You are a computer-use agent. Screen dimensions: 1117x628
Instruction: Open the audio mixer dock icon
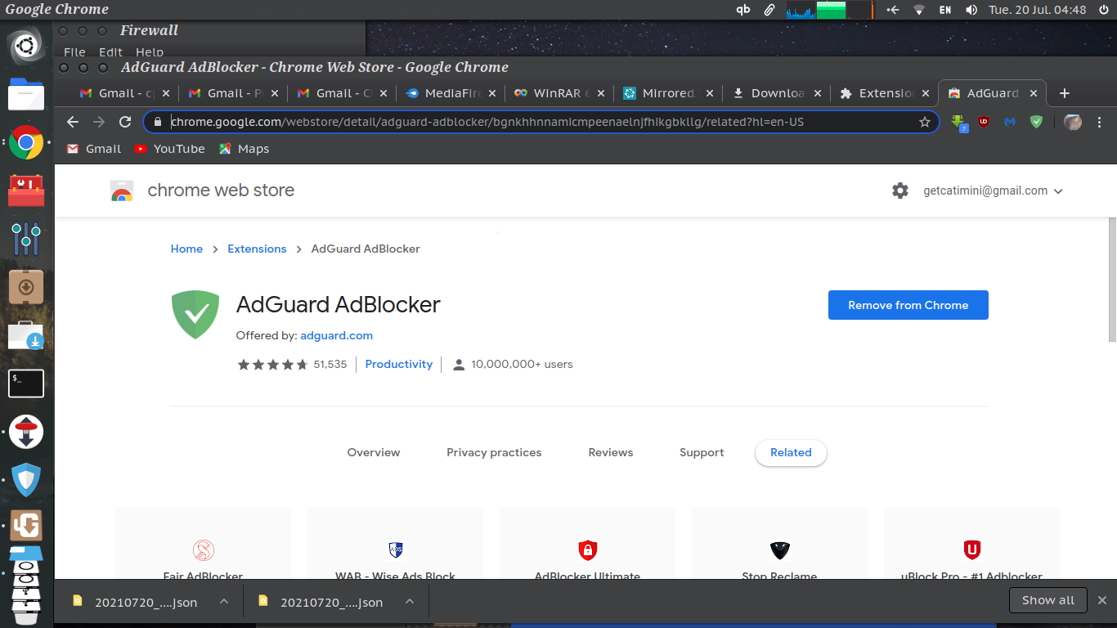click(x=26, y=239)
